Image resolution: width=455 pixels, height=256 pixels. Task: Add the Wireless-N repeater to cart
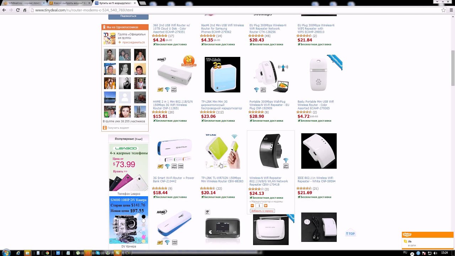click(262, 211)
